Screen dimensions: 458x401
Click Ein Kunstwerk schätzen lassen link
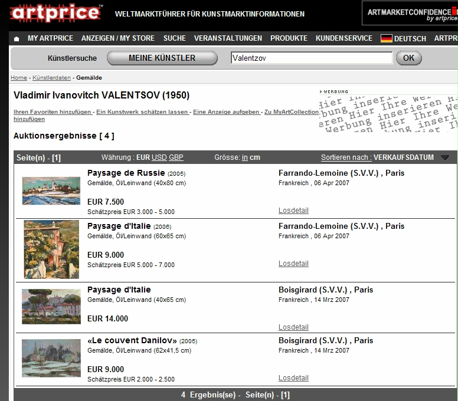(x=142, y=112)
